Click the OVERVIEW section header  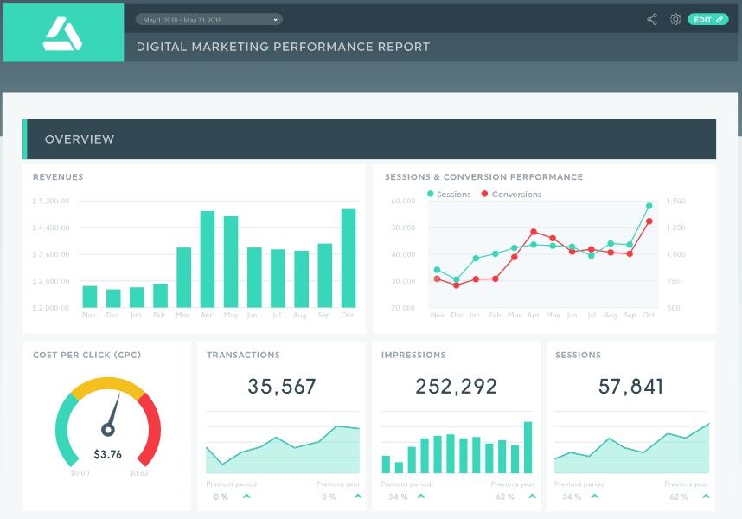click(x=369, y=139)
